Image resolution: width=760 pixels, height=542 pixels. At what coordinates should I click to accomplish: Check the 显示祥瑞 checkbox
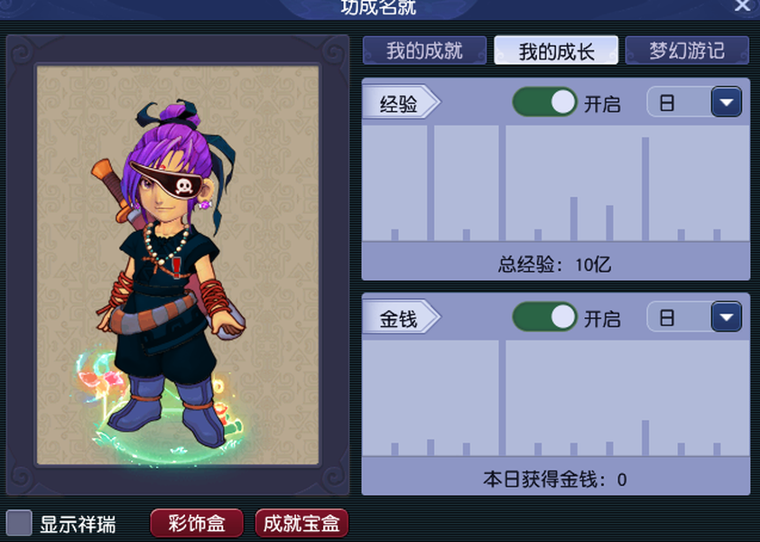(x=19, y=523)
